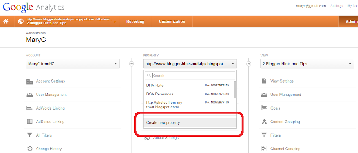
Task: Click the UA-10075977-33 tracking ID
Action: point(217,94)
